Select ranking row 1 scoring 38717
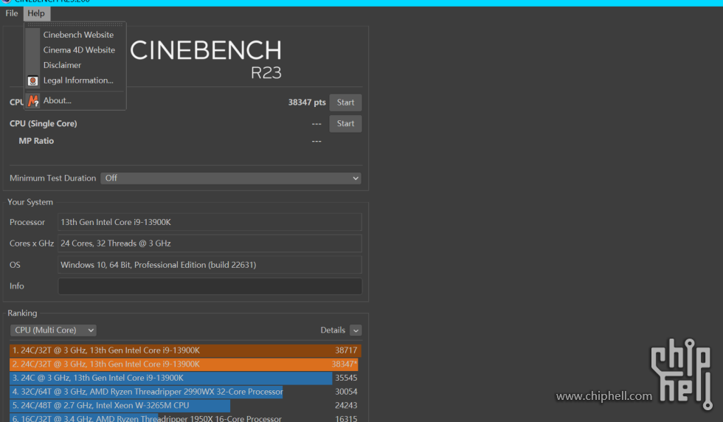Screen dimensions: 723x422 point(185,350)
